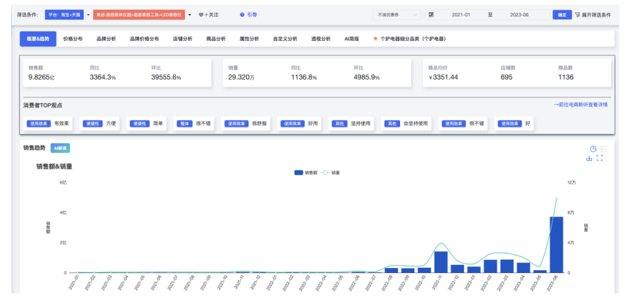Click the 2022-11 sales bar in chart
Screen dimensions: 639x306
(441, 262)
